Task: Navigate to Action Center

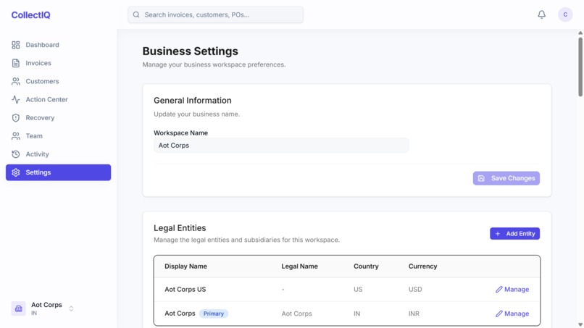Action: [x=58, y=99]
